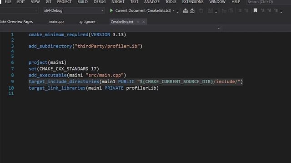Click the greyed-out icon after the two white icons

pyautogui.click(x=201, y=10)
